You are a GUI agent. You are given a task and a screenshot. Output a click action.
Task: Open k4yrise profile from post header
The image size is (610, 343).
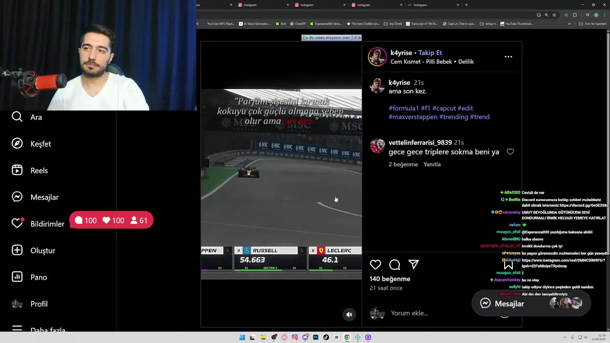(401, 53)
